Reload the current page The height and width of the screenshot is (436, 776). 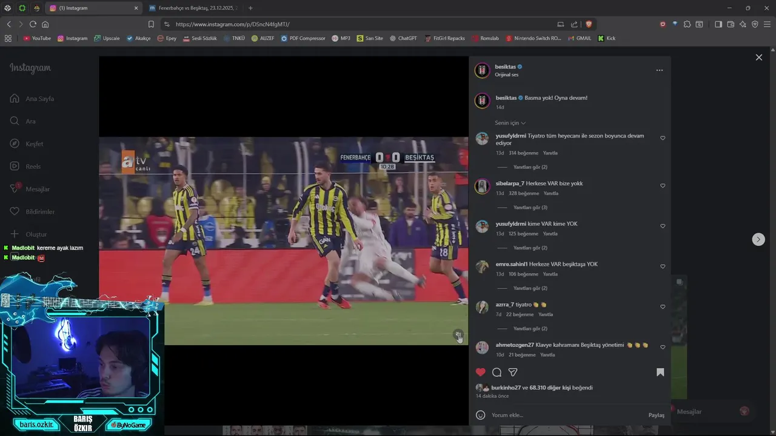point(33,24)
